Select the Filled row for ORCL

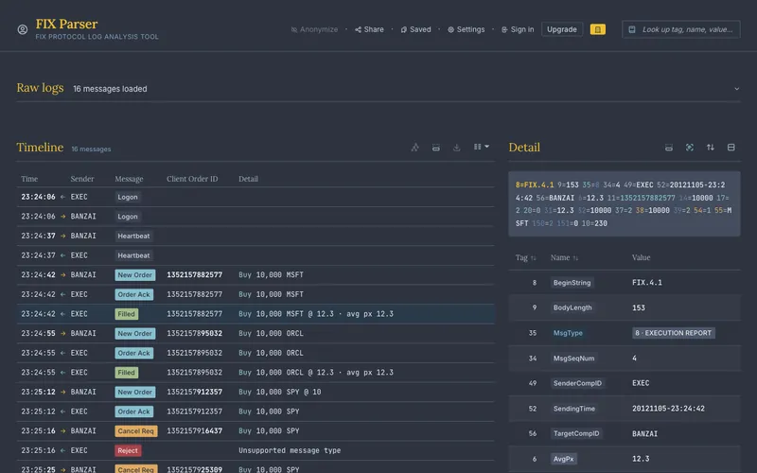pos(255,373)
